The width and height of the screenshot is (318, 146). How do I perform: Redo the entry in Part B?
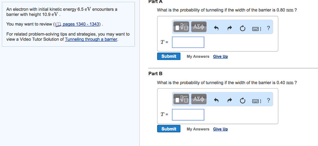click(x=229, y=100)
